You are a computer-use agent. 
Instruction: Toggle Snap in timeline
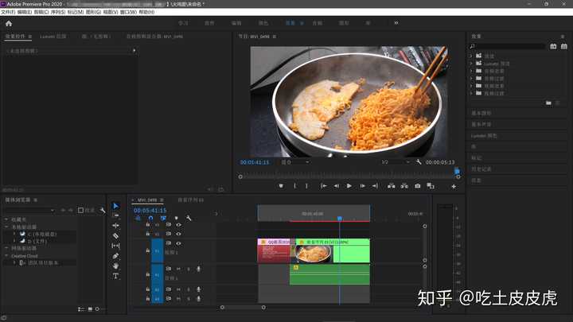tap(150, 218)
